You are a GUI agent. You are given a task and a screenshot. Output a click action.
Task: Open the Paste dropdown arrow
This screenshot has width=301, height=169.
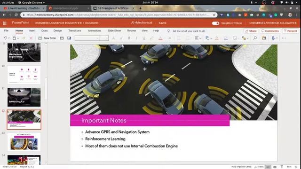tap(18, 38)
